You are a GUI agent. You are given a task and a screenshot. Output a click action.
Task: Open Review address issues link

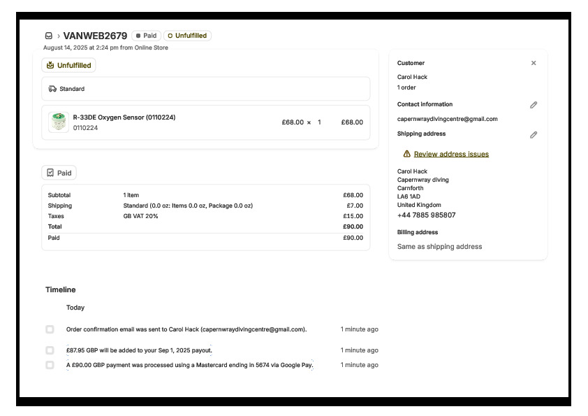pos(451,154)
